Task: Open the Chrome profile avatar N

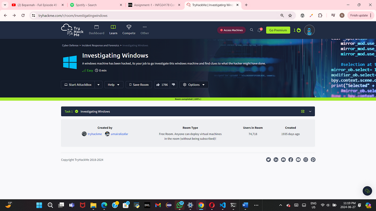Action: pos(342,15)
